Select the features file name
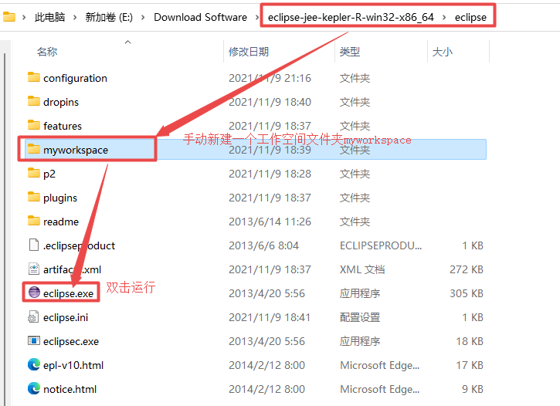This screenshot has height=406, width=560. pyautogui.click(x=63, y=126)
